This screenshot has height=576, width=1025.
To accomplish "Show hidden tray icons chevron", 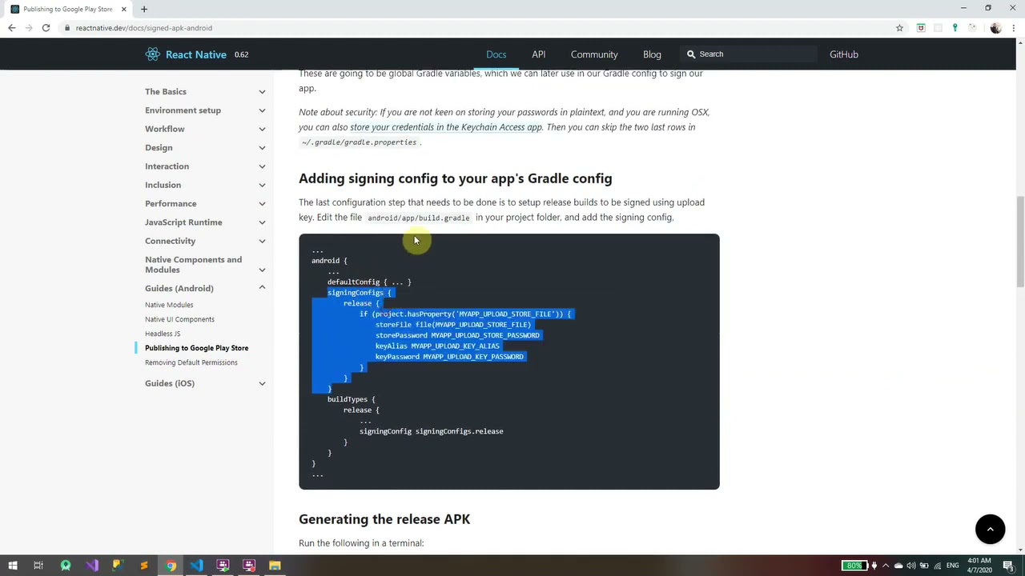I will click(886, 566).
